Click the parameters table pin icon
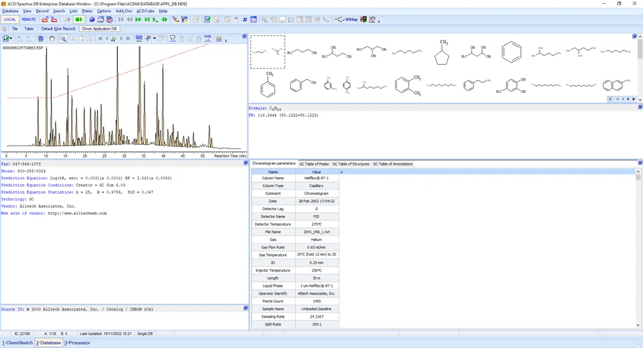This screenshot has height=348, width=643. pyautogui.click(x=640, y=163)
